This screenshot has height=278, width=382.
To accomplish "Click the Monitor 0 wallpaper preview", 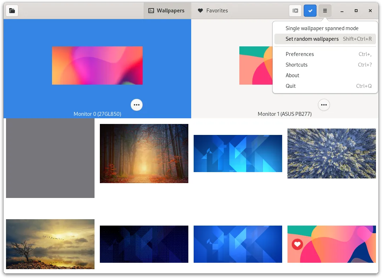I will [x=97, y=66].
